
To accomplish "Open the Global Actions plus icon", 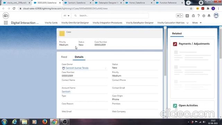I will point(187,16).
